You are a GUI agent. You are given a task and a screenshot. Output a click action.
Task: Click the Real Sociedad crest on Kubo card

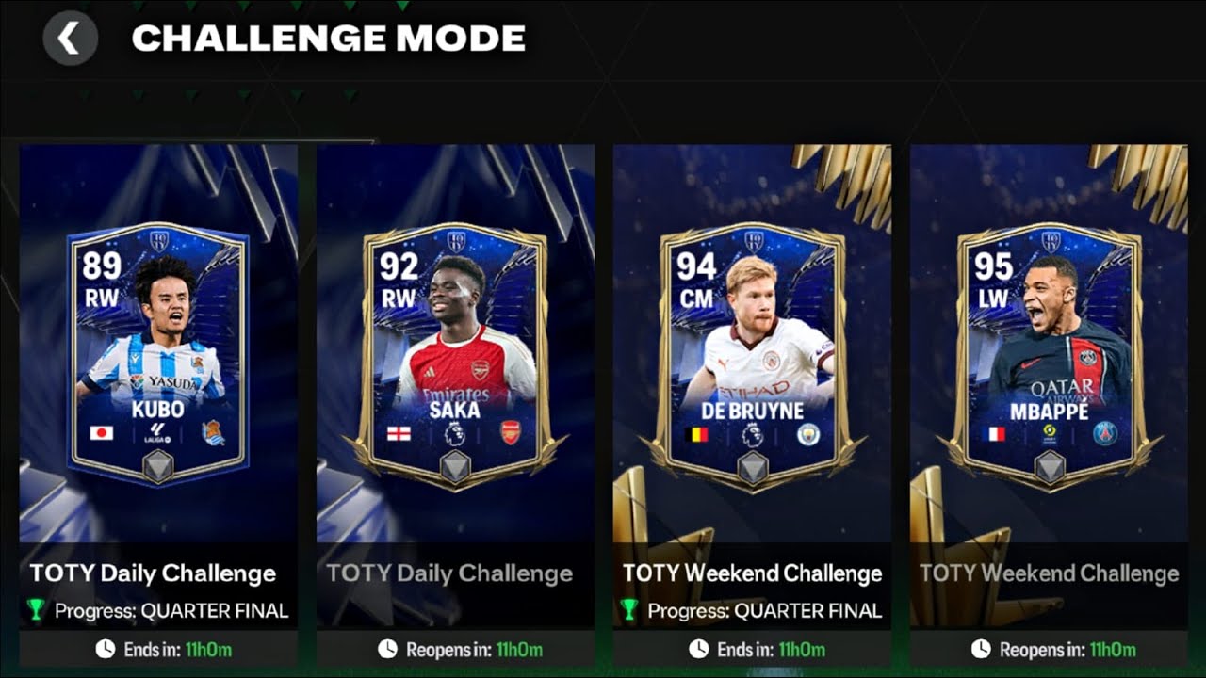pyautogui.click(x=214, y=433)
